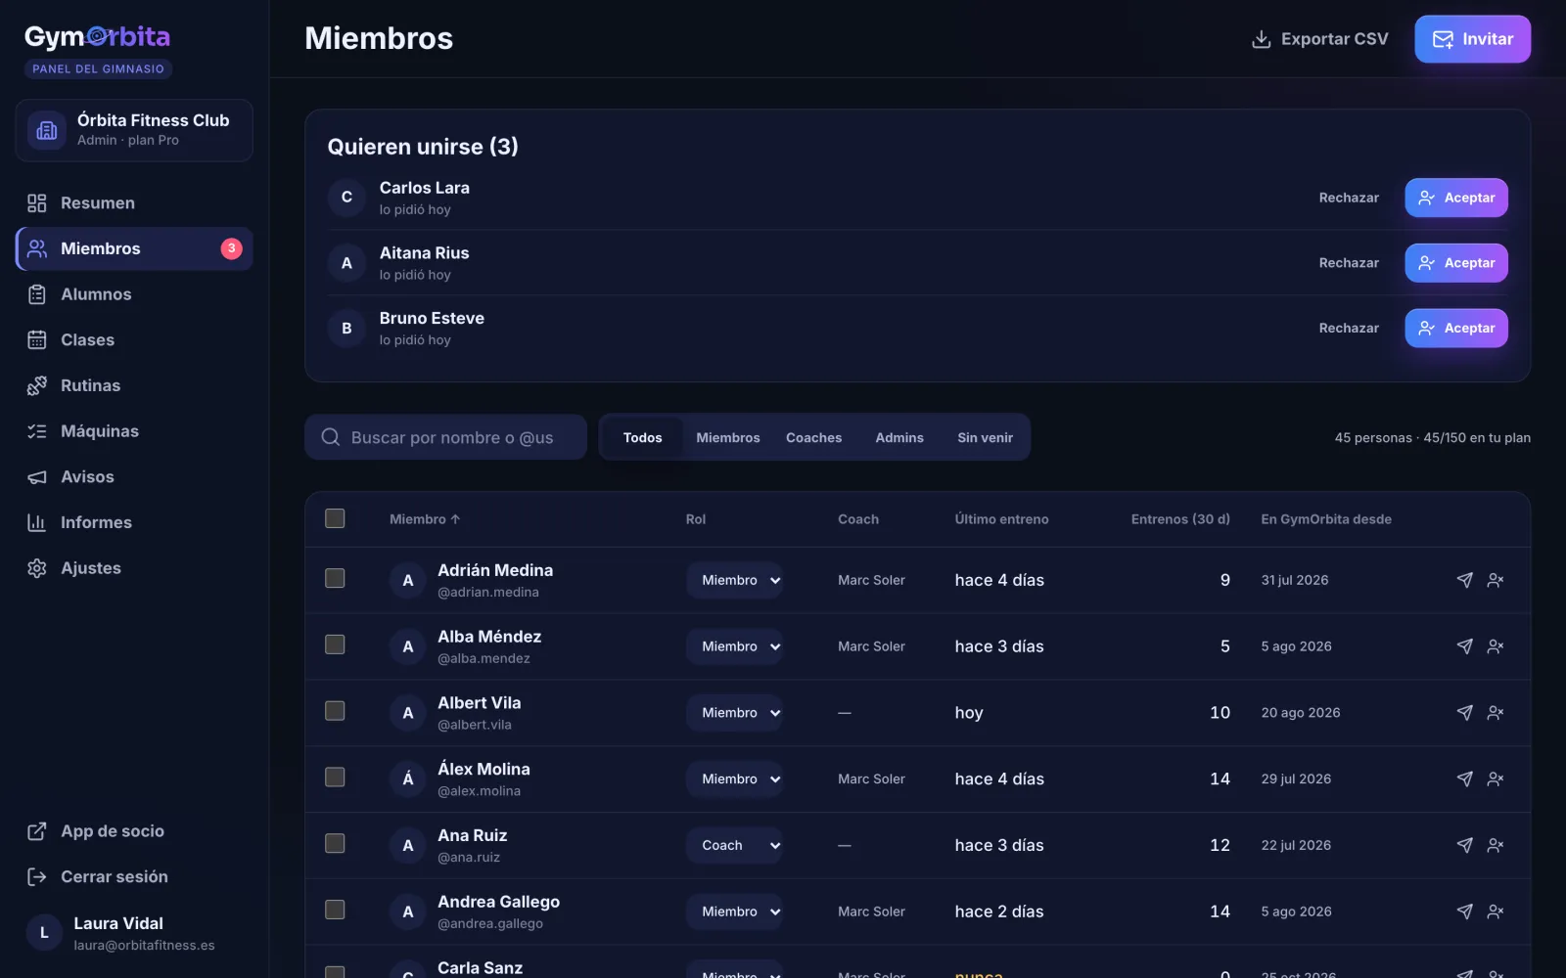
Task: Click the search by name input field
Action: click(x=445, y=437)
